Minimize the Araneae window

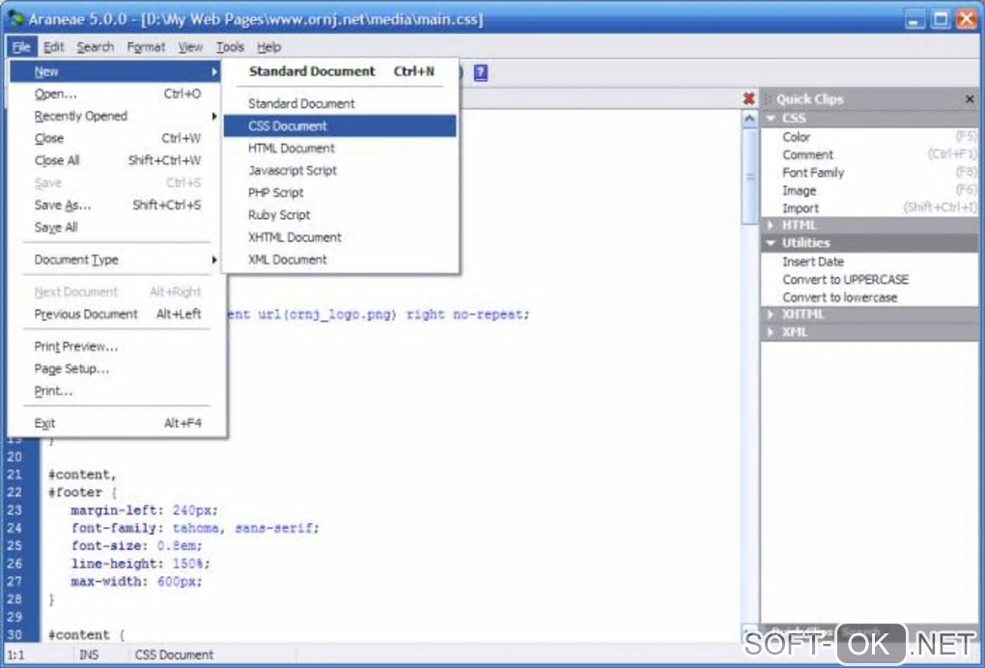tap(915, 19)
